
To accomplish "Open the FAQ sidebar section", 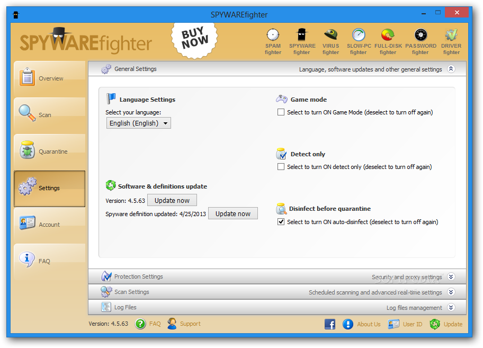I will click(x=50, y=261).
